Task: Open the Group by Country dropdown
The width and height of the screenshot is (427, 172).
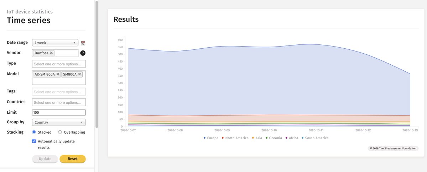Action: (x=59, y=122)
